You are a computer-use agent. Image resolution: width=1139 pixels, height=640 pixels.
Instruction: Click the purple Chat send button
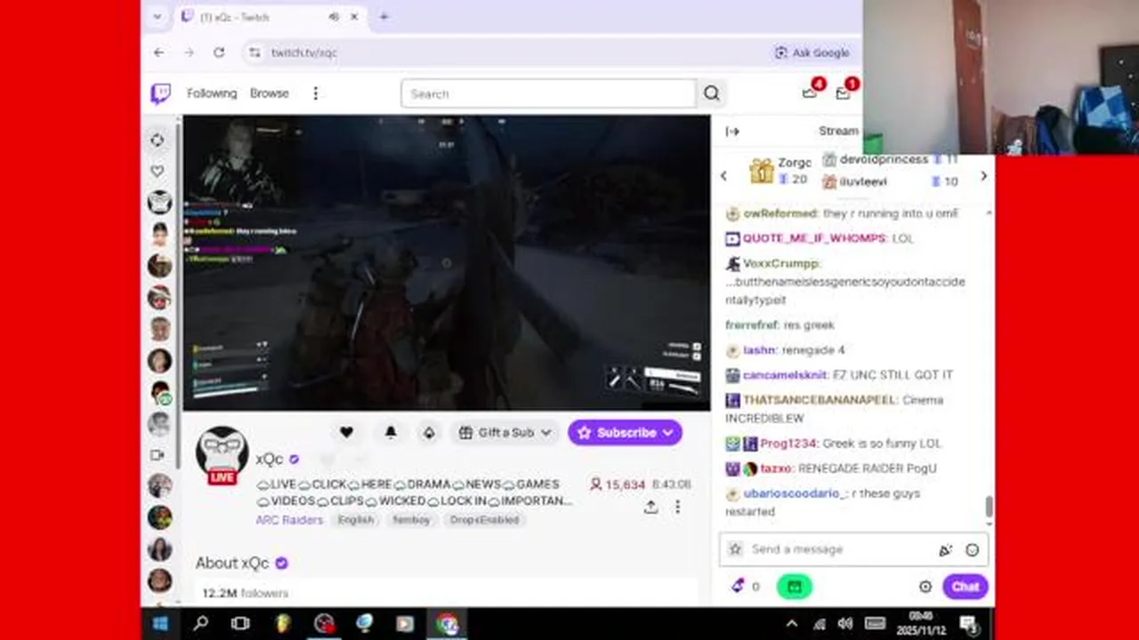[965, 587]
